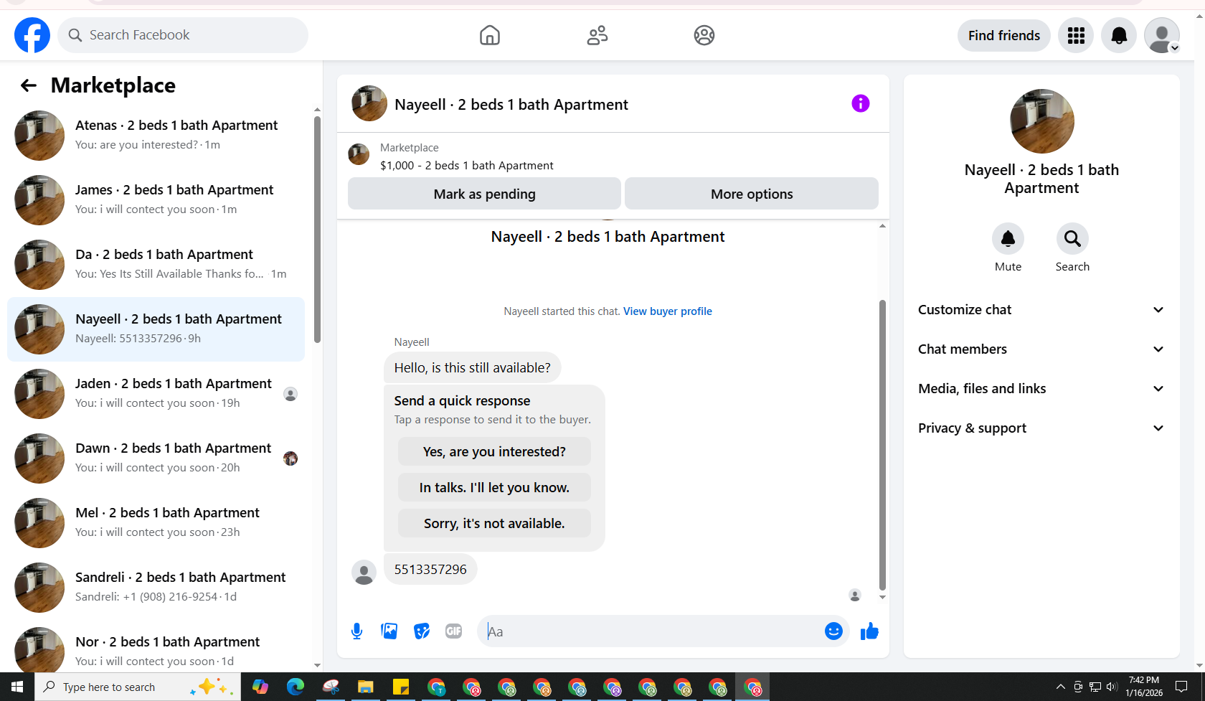Send quick reply 'Sorry, it's not available.'
This screenshot has height=701, width=1205.
tap(494, 523)
